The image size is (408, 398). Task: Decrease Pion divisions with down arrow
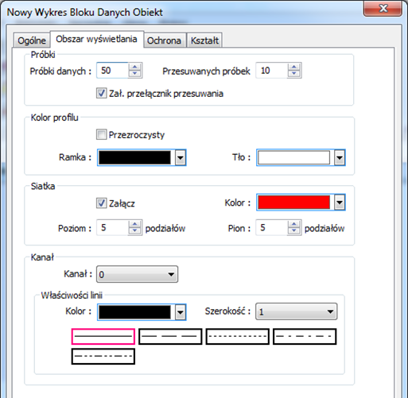(x=294, y=231)
